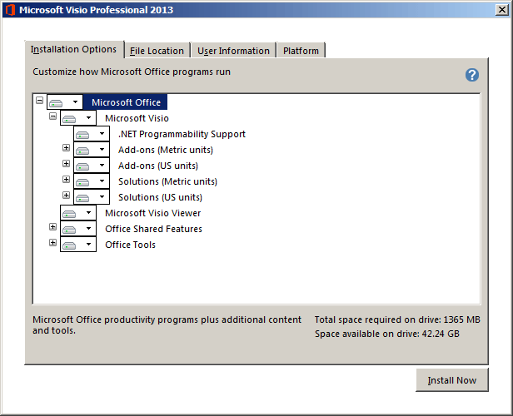Image resolution: width=513 pixels, height=416 pixels.
Task: Click 'Space available on drive: 42.24 GB' text
Action: coord(387,334)
